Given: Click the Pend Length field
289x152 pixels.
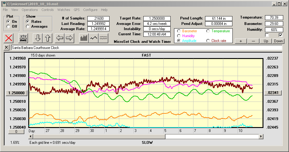Looking at the screenshot, I should [219, 19].
